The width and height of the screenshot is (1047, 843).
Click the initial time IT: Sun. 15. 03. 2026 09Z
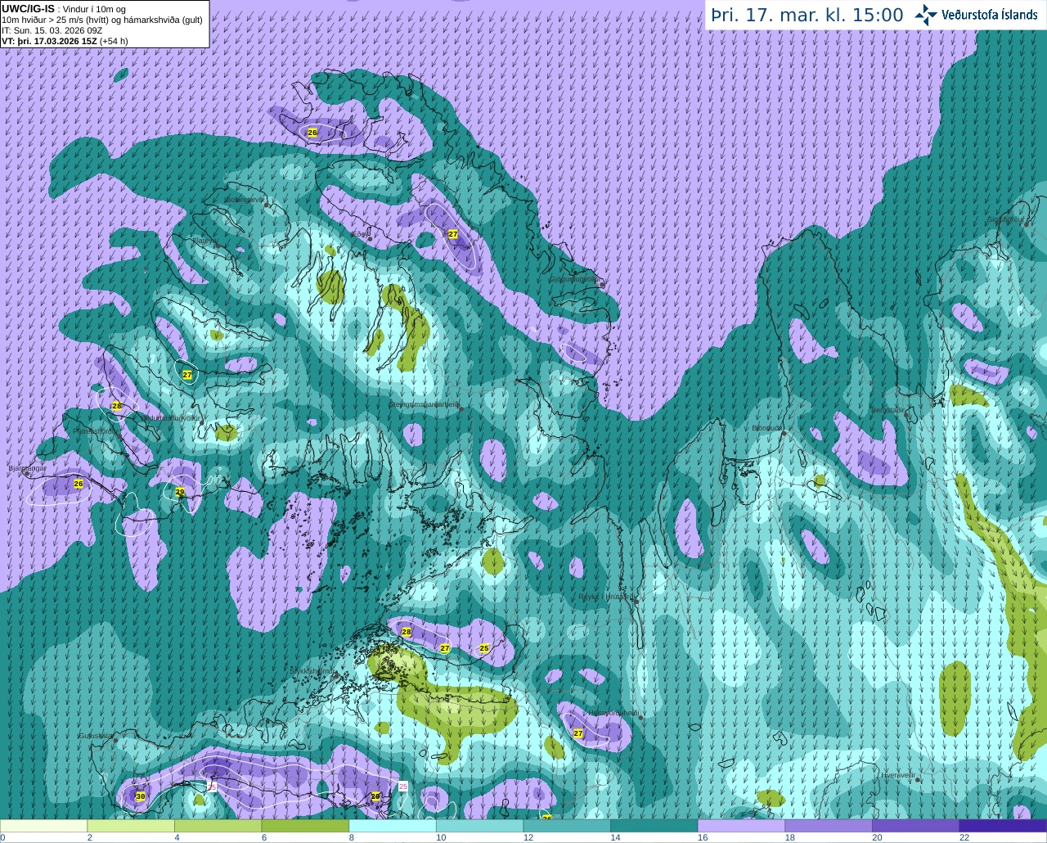coord(52,30)
